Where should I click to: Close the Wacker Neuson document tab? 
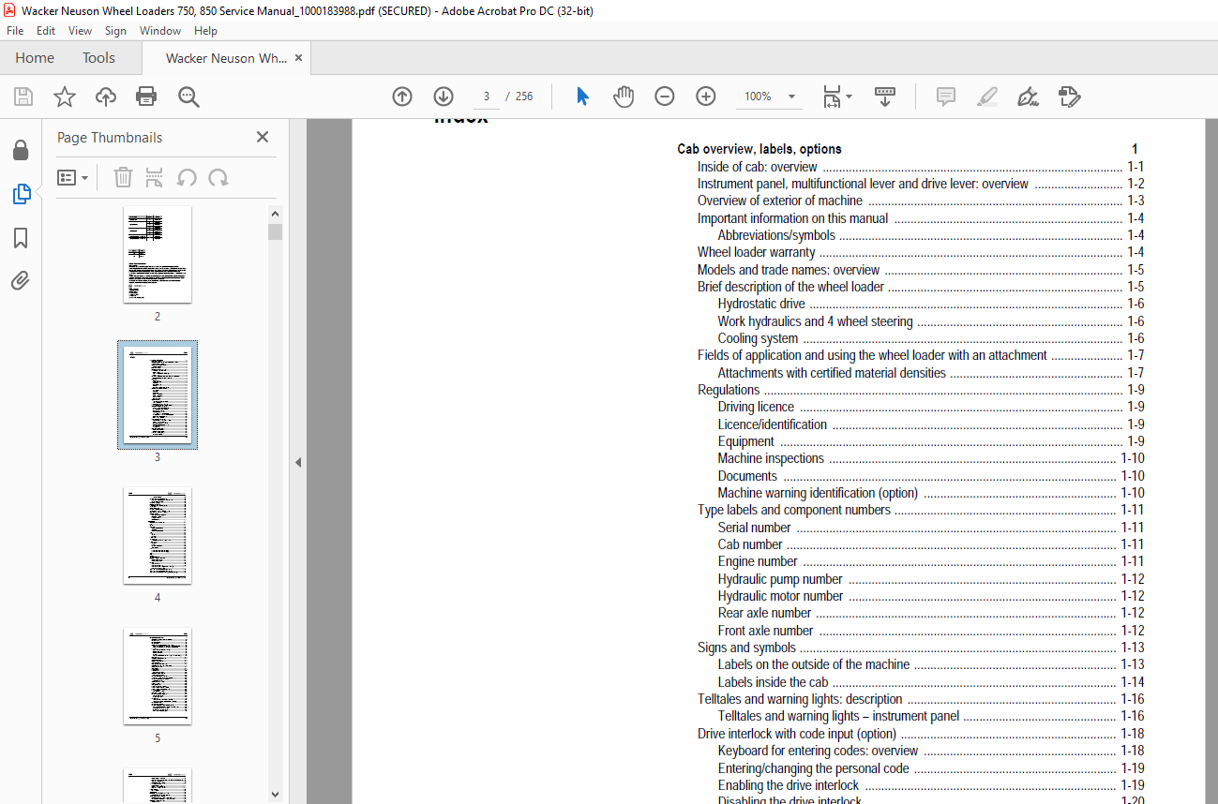(298, 58)
